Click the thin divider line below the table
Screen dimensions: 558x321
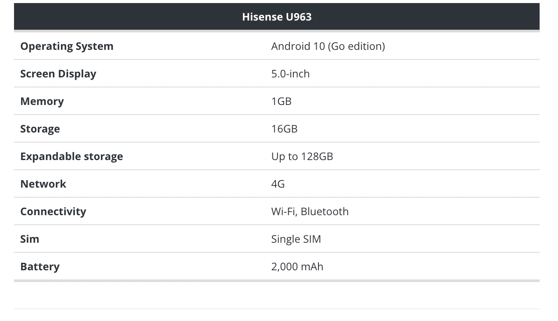276,309
